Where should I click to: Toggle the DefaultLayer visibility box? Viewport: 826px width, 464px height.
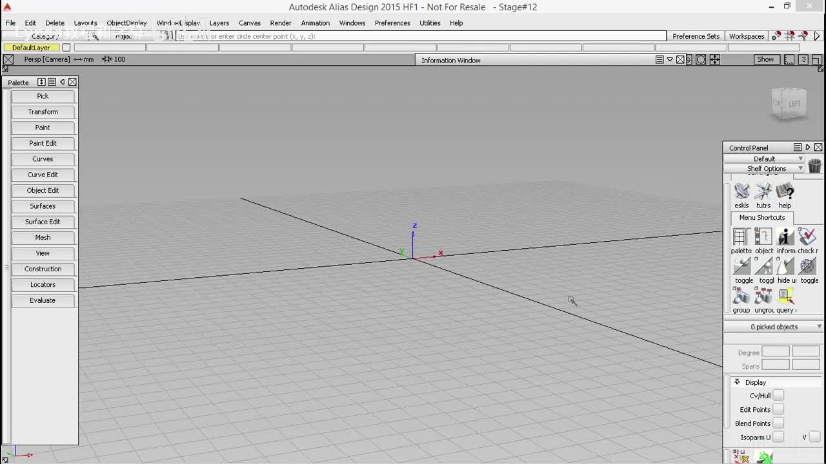tap(66, 48)
